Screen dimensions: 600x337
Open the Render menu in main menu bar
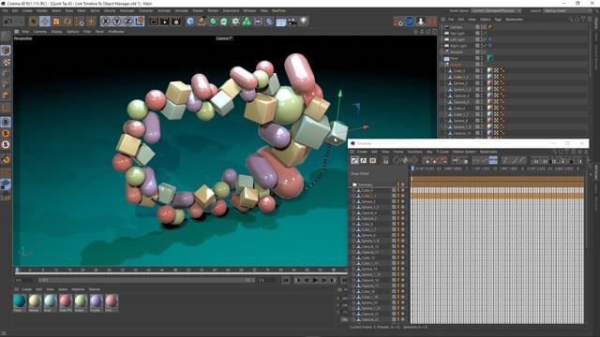tap(213, 10)
